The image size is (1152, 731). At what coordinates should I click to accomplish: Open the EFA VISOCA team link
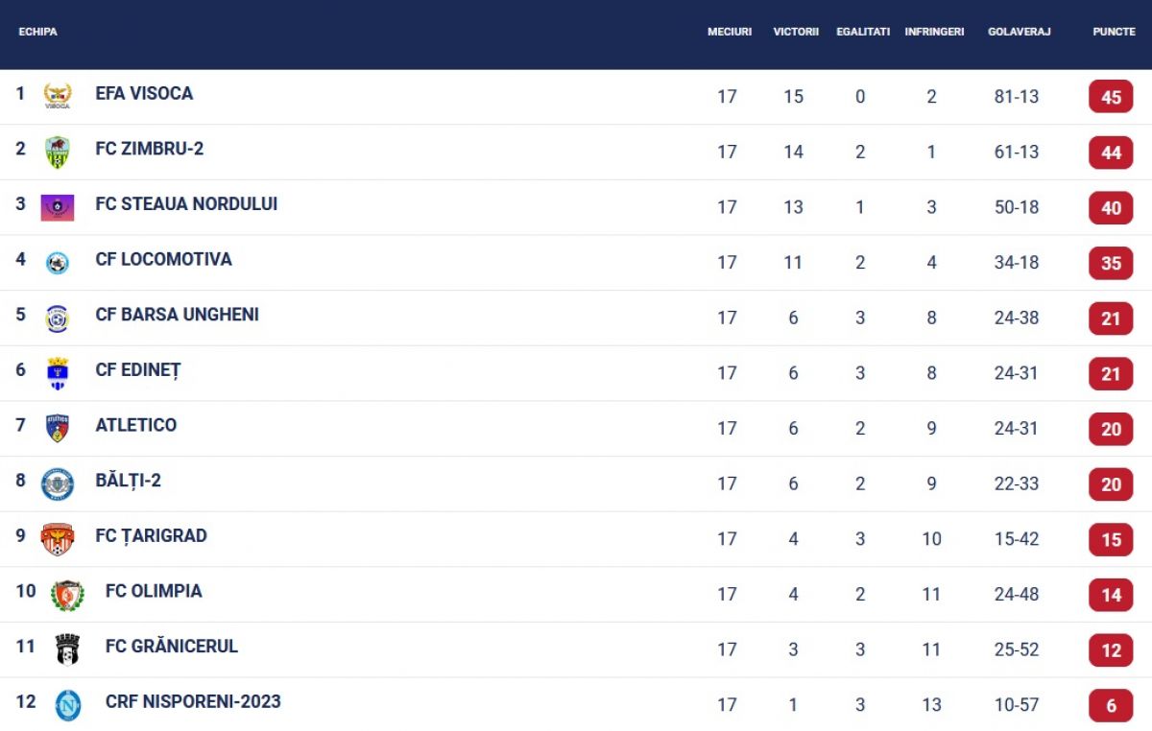[144, 93]
